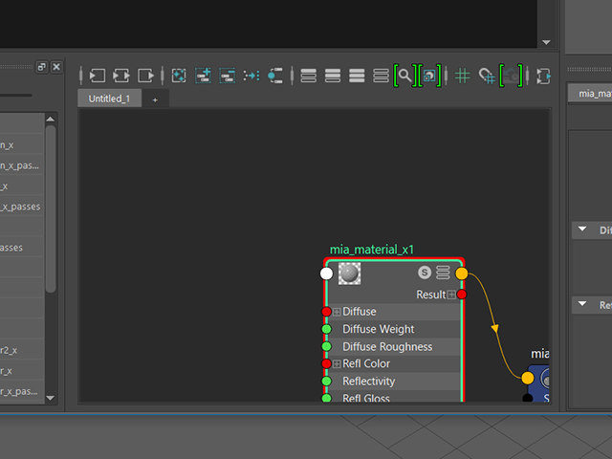Rearrange the graph layout icon

[251, 76]
